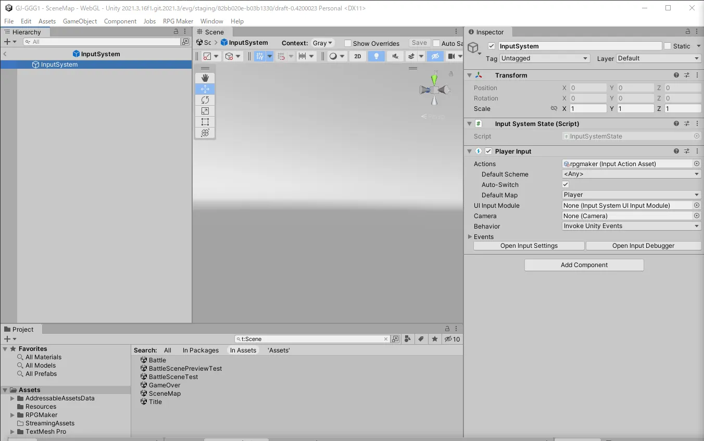704x441 pixels.
Task: Click the 2D view mode button
Action: (357, 56)
